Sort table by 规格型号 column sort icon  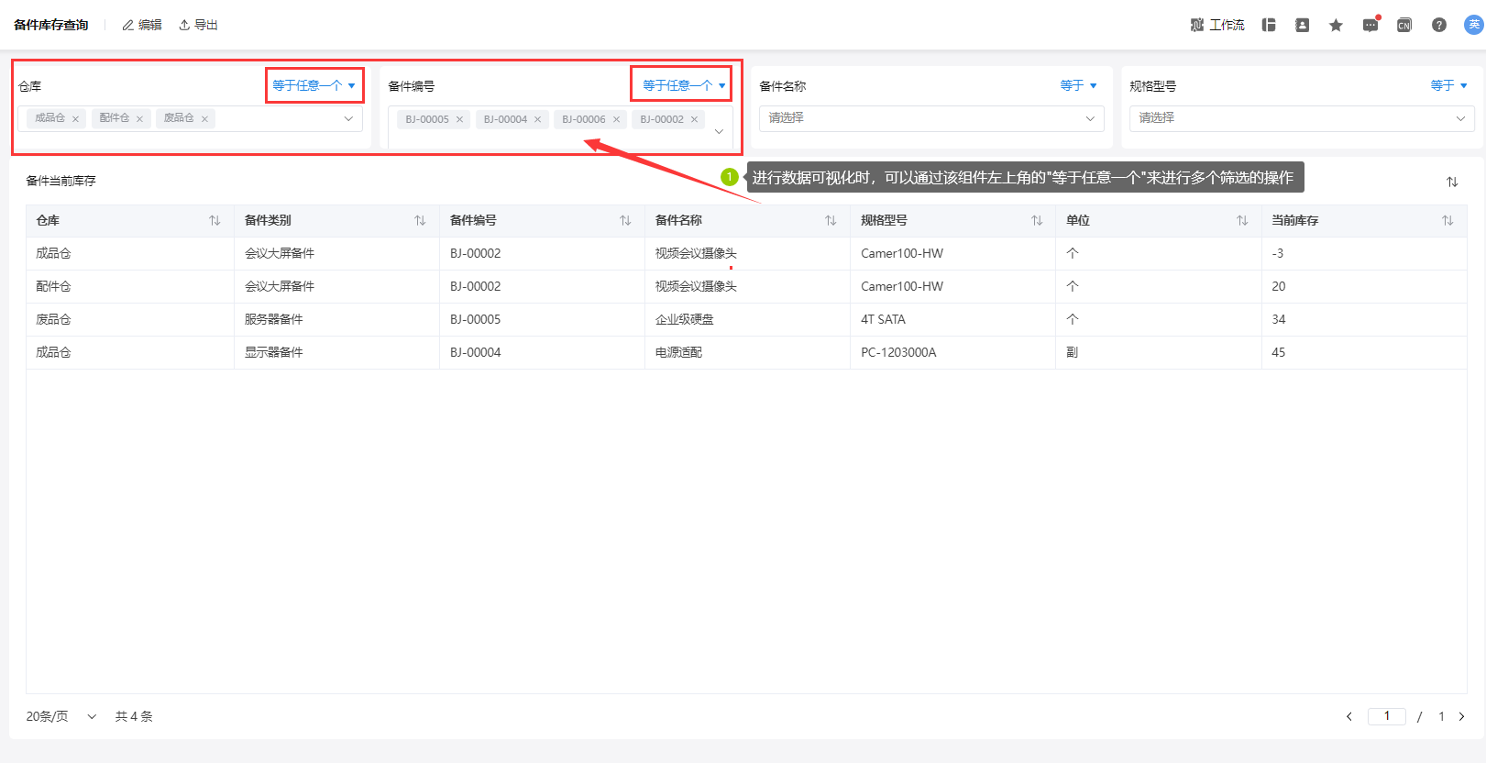pos(1037,220)
